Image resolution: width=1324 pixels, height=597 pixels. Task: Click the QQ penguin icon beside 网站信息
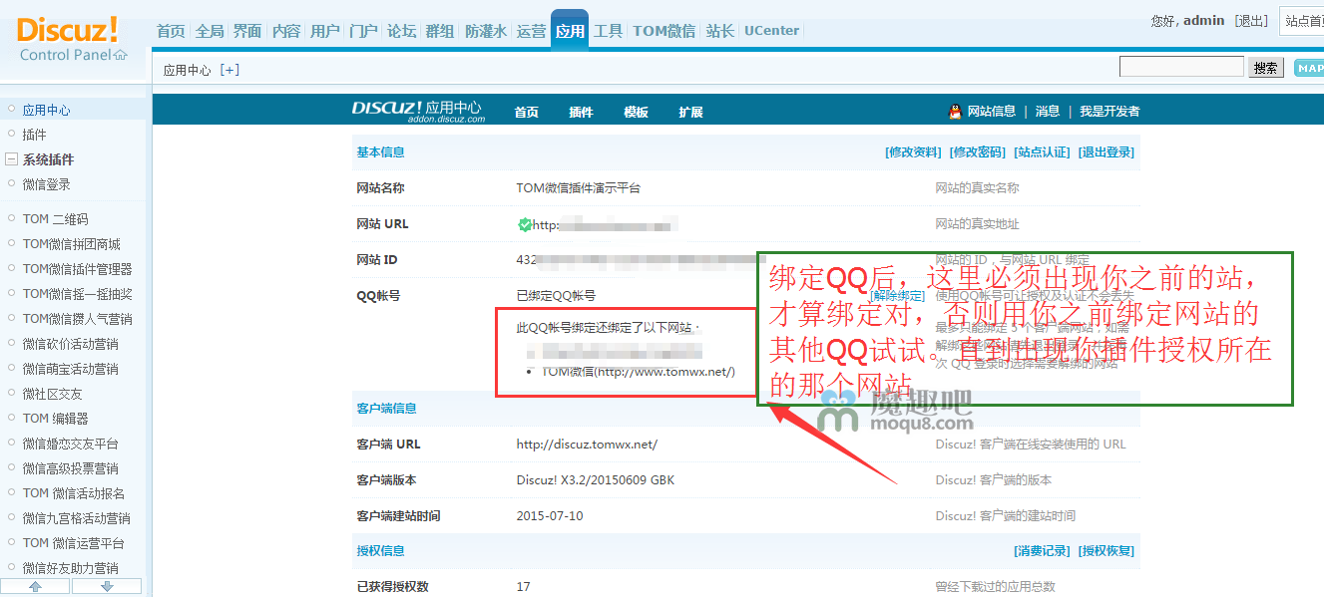click(x=955, y=112)
